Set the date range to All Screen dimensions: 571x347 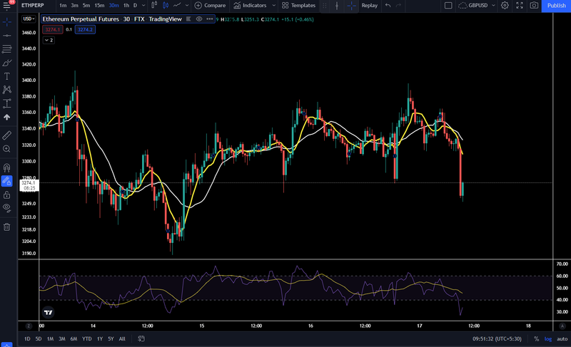coord(122,338)
